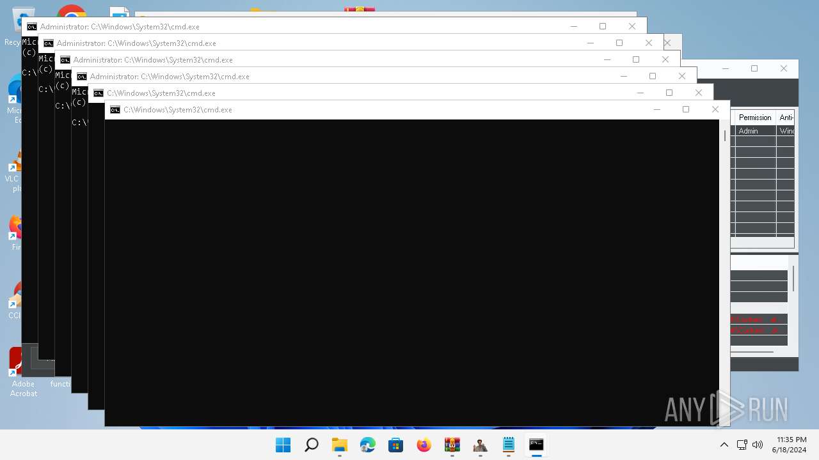Open the frontmost cmd window's system menu icon

(115, 110)
